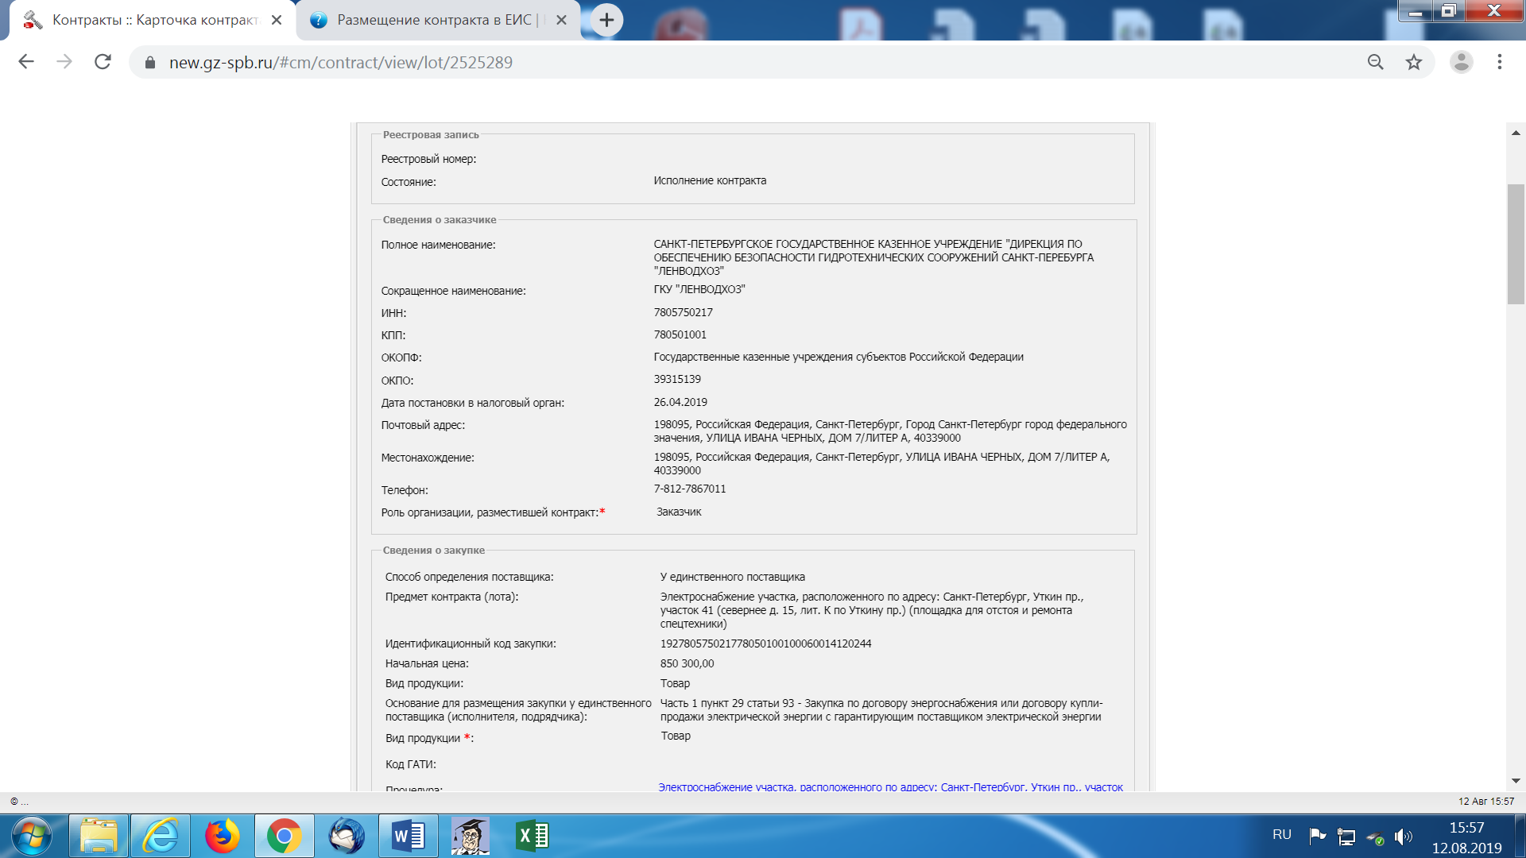Click the role value Заказчик
This screenshot has height=858, width=1526.
(x=679, y=512)
